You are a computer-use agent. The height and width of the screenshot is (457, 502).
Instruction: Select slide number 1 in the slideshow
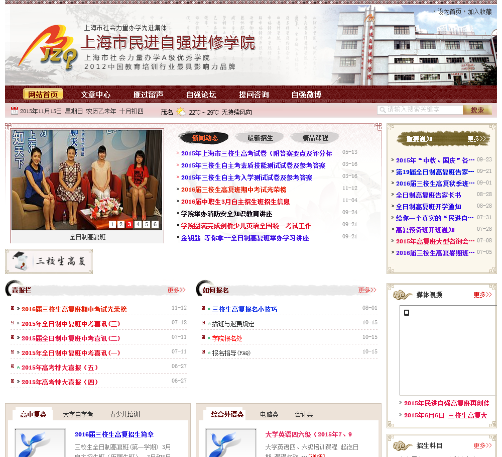[x=112, y=224]
